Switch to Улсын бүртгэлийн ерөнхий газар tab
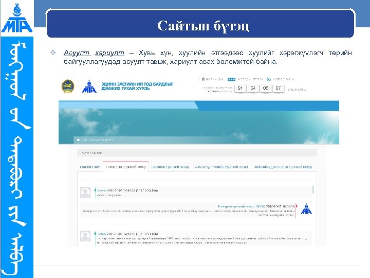370x278 pixels. 221,167
